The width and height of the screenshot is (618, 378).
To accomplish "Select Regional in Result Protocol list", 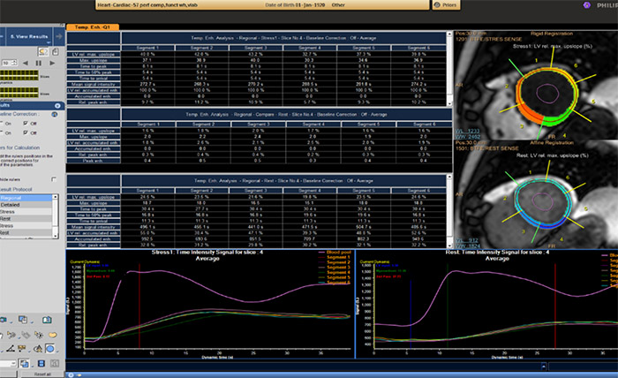I will [x=26, y=198].
